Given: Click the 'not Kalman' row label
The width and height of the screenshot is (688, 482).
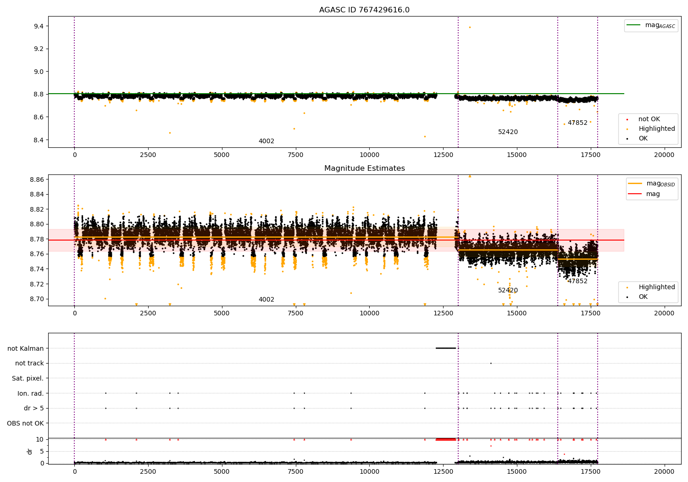Looking at the screenshot, I should coord(26,348).
